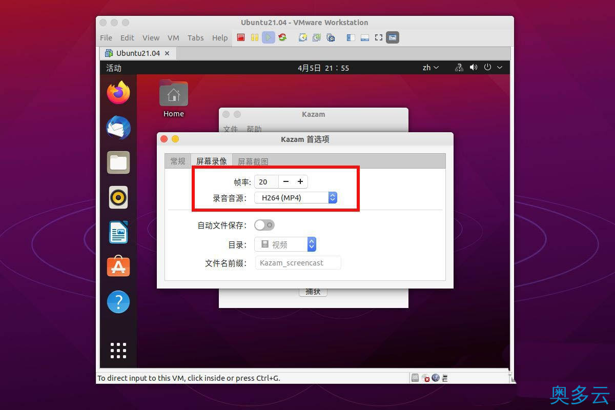
Task: Click the disconnected CD-ROM status icon
Action: [x=426, y=378]
